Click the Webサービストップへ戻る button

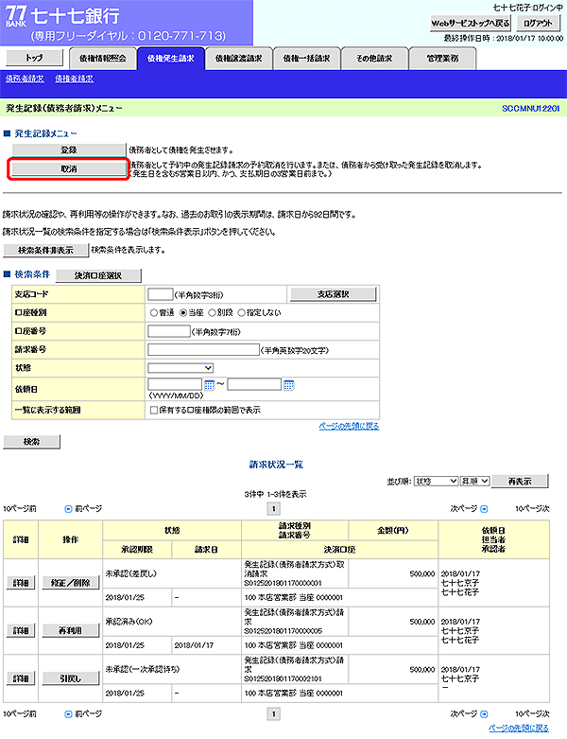coord(471,23)
